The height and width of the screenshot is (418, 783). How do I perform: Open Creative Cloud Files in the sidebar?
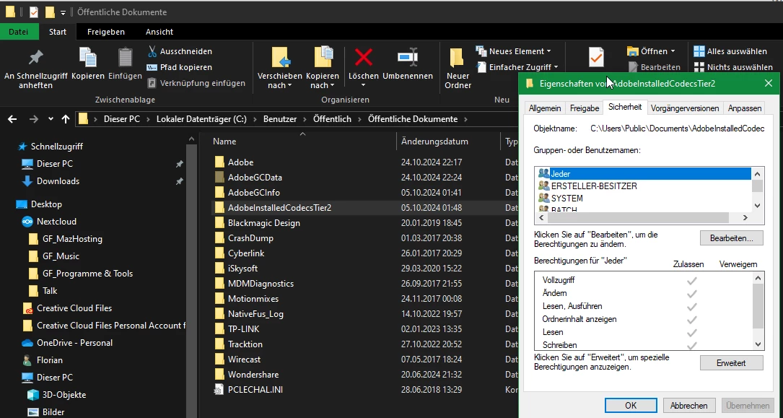pyautogui.click(x=74, y=308)
